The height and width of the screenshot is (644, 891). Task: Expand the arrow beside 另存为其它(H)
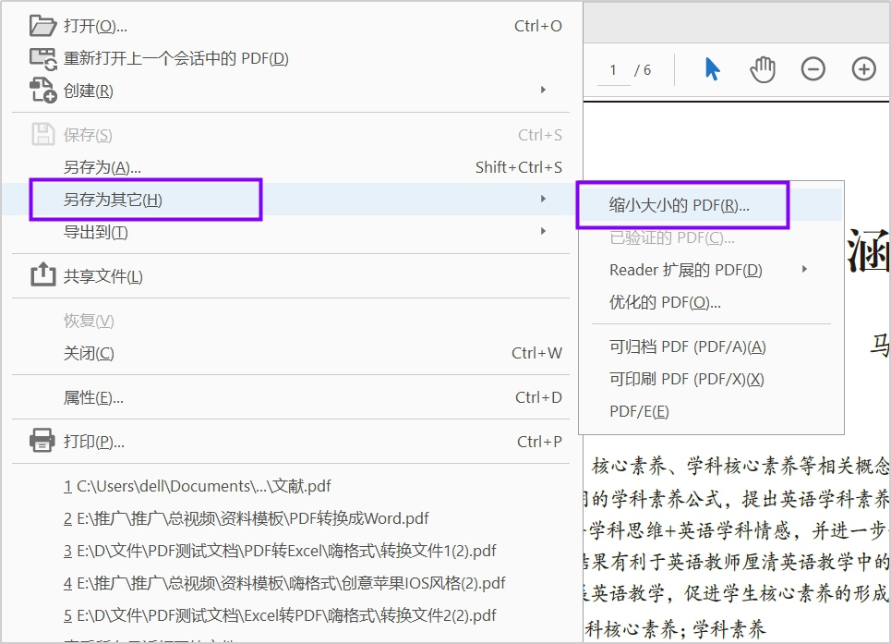[543, 199]
